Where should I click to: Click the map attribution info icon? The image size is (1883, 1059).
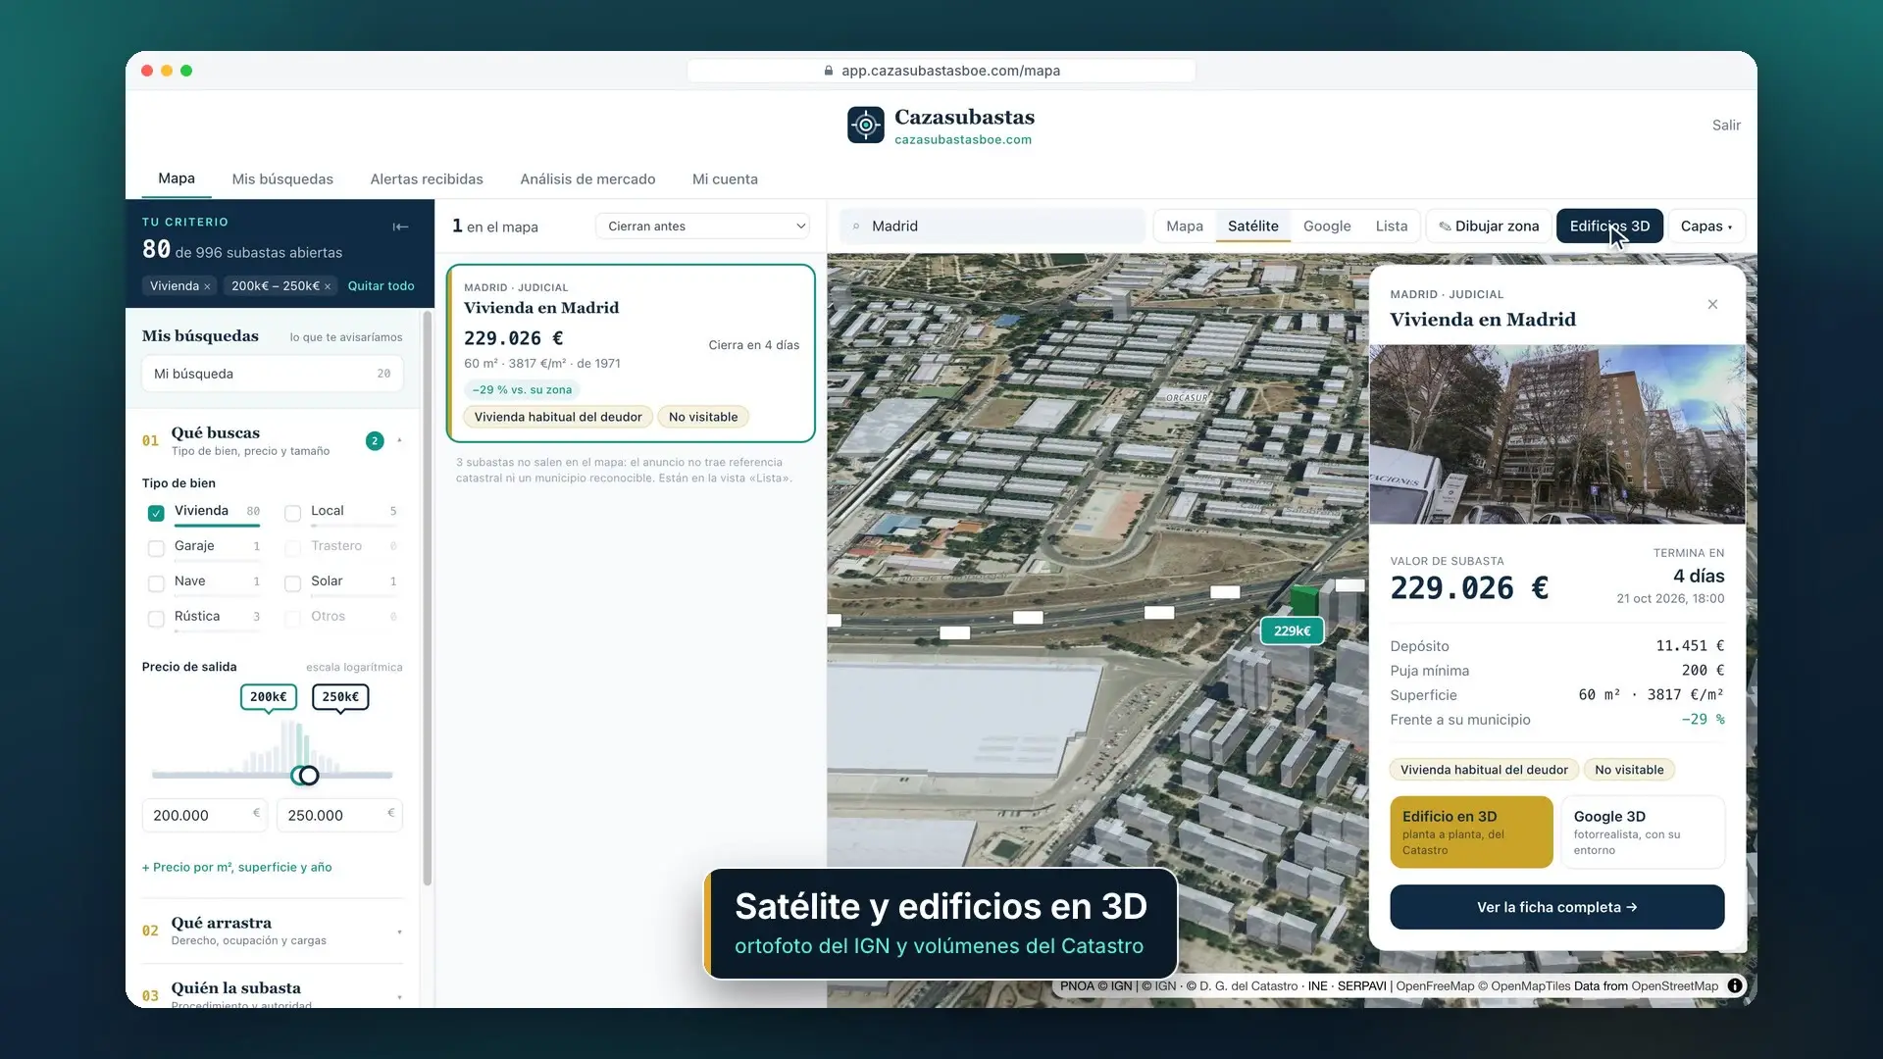pyautogui.click(x=1735, y=985)
